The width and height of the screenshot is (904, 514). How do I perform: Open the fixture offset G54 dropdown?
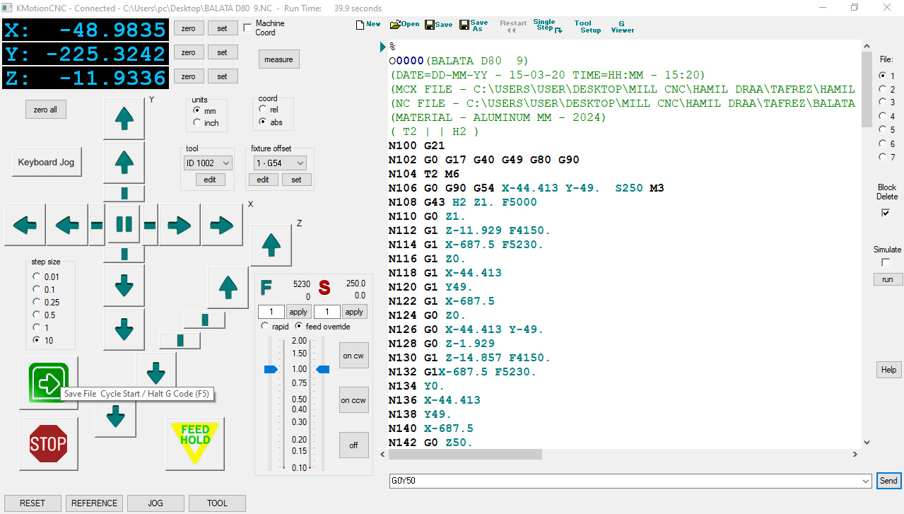(280, 163)
